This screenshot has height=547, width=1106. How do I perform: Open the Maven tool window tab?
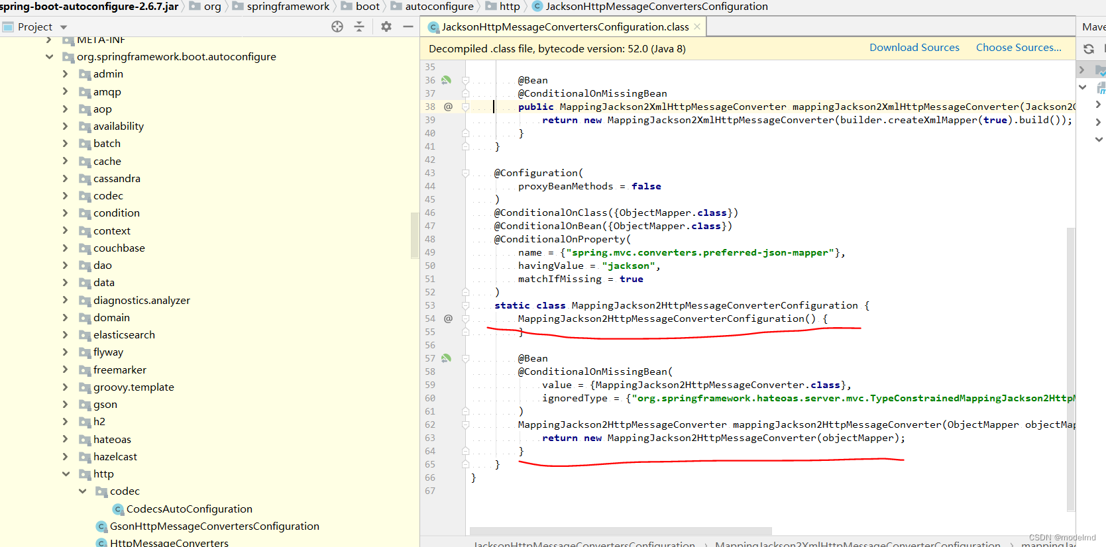[1092, 26]
